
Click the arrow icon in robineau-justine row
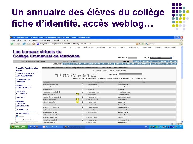pos(87,115)
